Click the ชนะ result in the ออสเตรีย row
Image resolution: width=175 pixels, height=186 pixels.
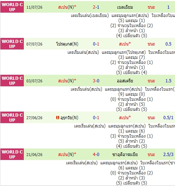pos(151,81)
